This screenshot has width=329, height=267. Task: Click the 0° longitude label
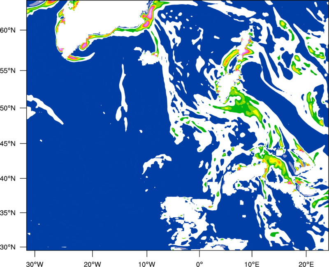[x=199, y=264]
